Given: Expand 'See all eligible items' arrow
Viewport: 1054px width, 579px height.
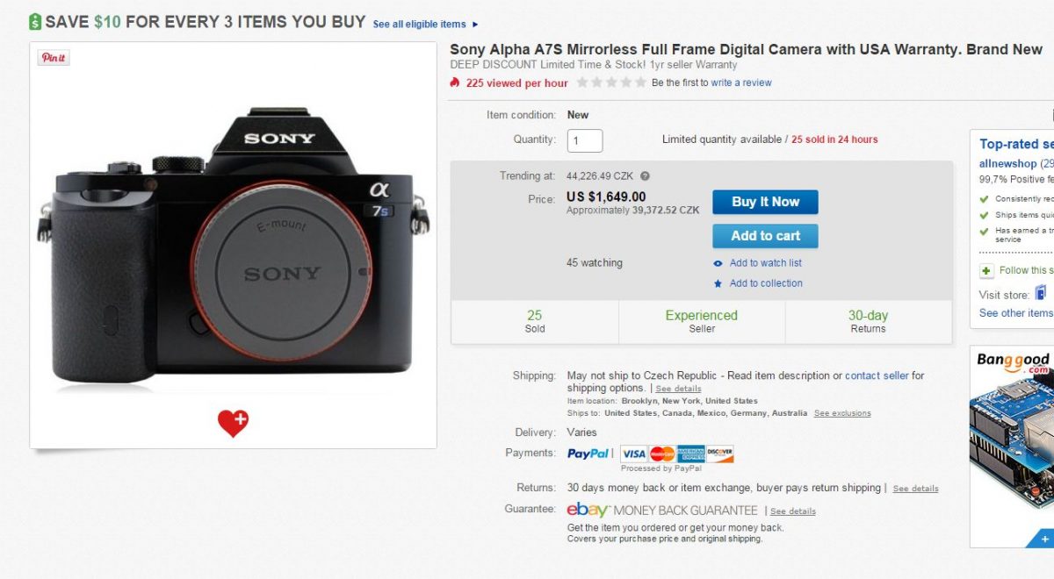Looking at the screenshot, I should click(476, 25).
